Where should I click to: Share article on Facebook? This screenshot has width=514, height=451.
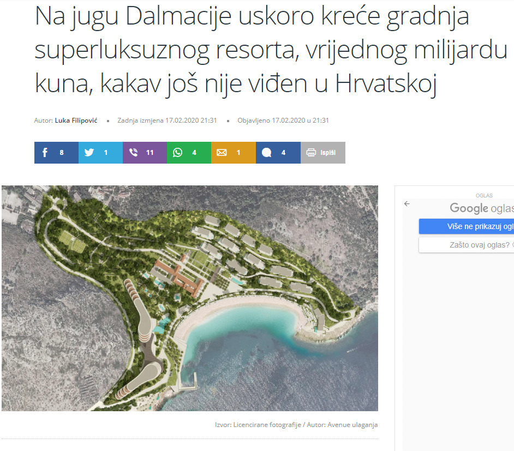[x=45, y=153]
